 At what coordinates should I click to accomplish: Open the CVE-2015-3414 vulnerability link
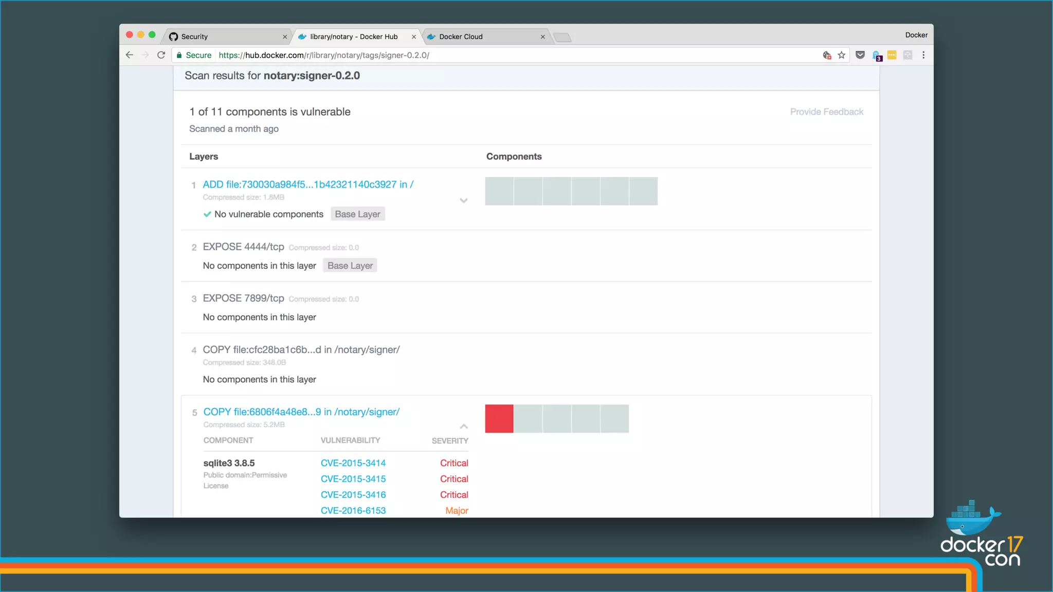click(x=353, y=463)
